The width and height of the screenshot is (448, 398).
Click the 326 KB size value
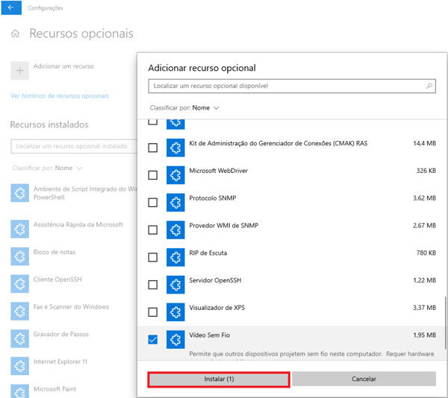pos(426,171)
